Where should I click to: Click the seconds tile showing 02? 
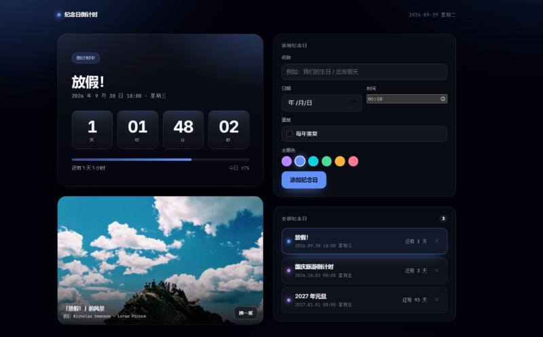coord(229,130)
